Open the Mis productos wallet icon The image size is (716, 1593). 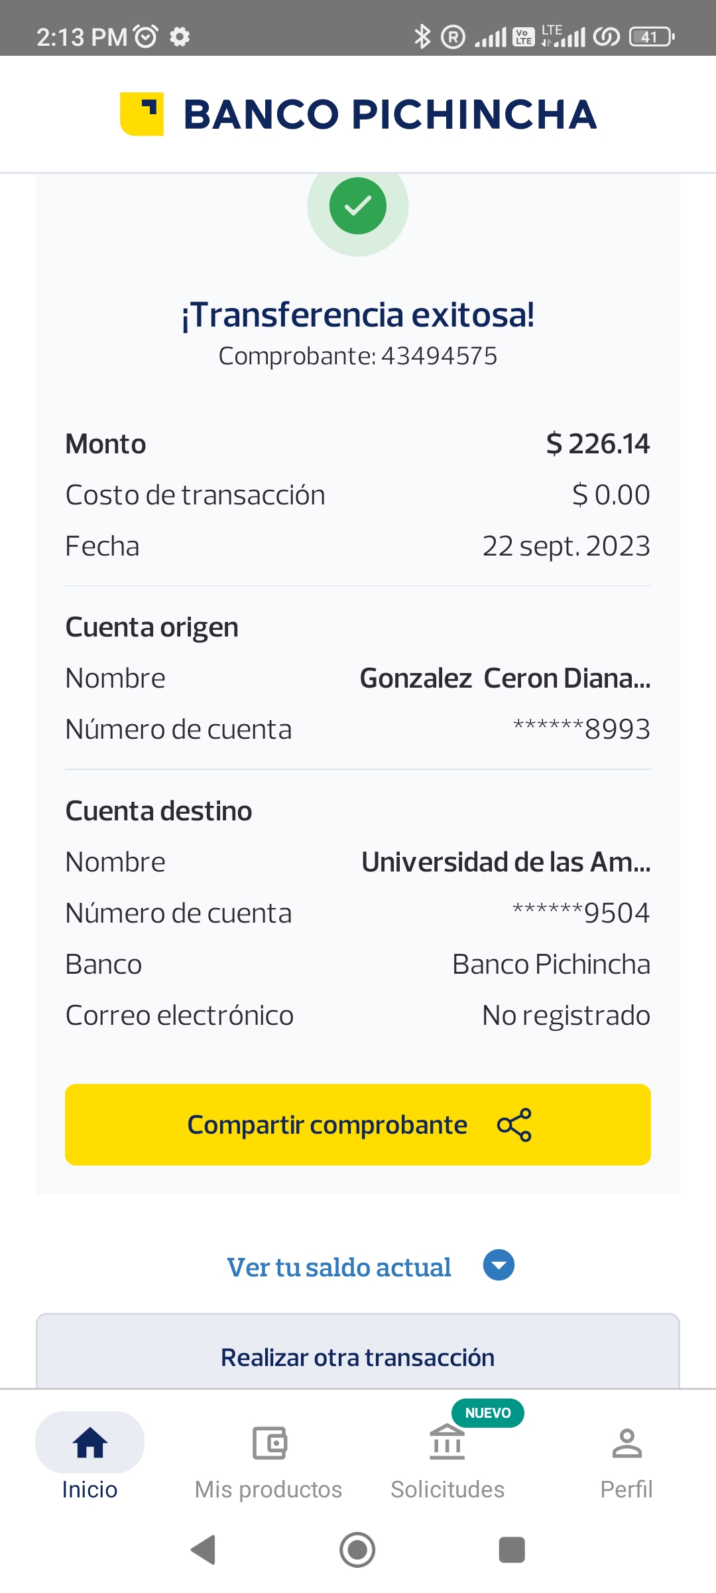pos(269,1443)
